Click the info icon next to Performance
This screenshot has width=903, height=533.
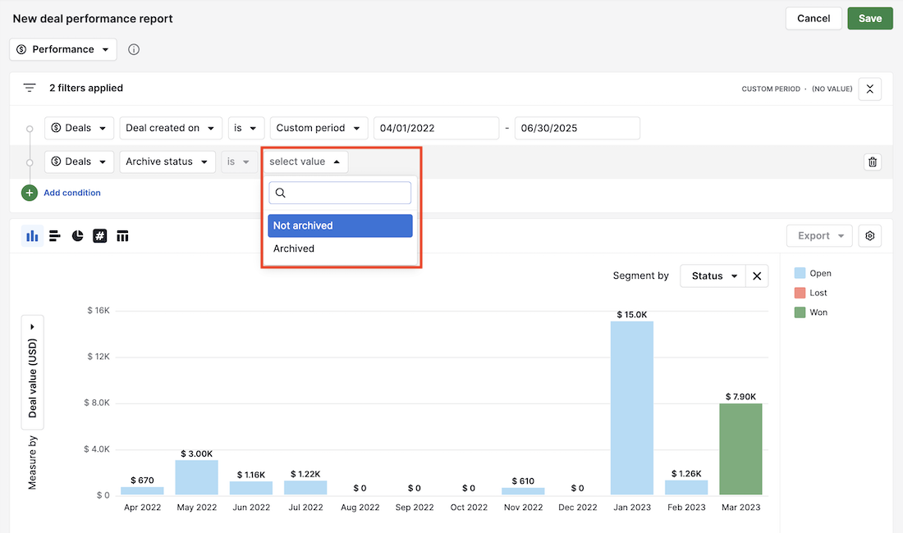[134, 49]
